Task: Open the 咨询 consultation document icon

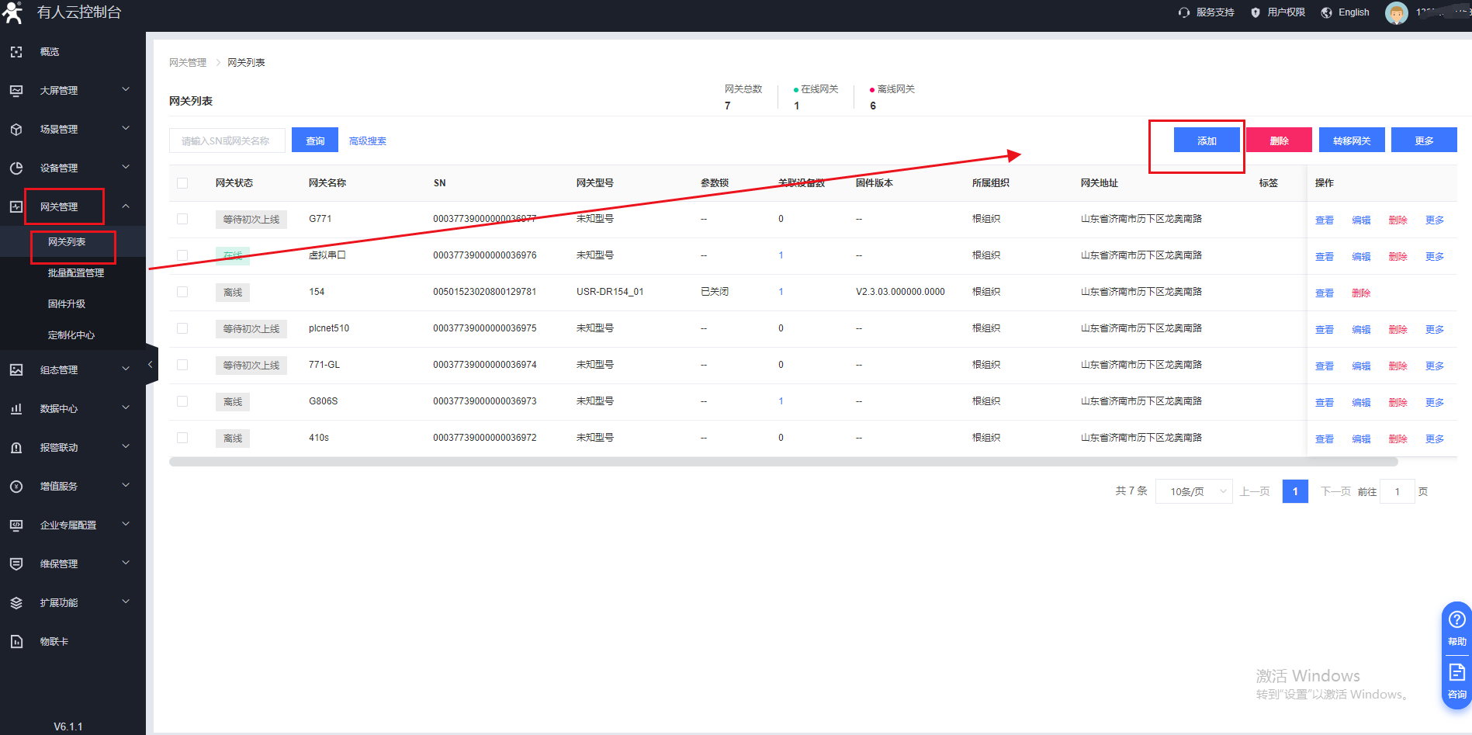Action: 1456,672
